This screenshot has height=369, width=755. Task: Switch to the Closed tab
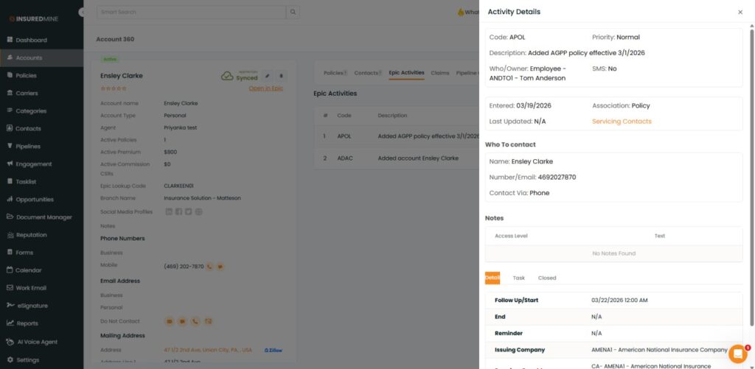pyautogui.click(x=547, y=278)
